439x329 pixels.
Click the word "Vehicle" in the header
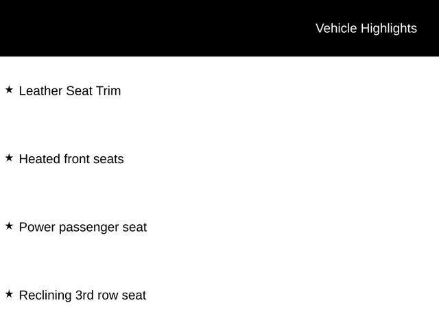[336, 28]
